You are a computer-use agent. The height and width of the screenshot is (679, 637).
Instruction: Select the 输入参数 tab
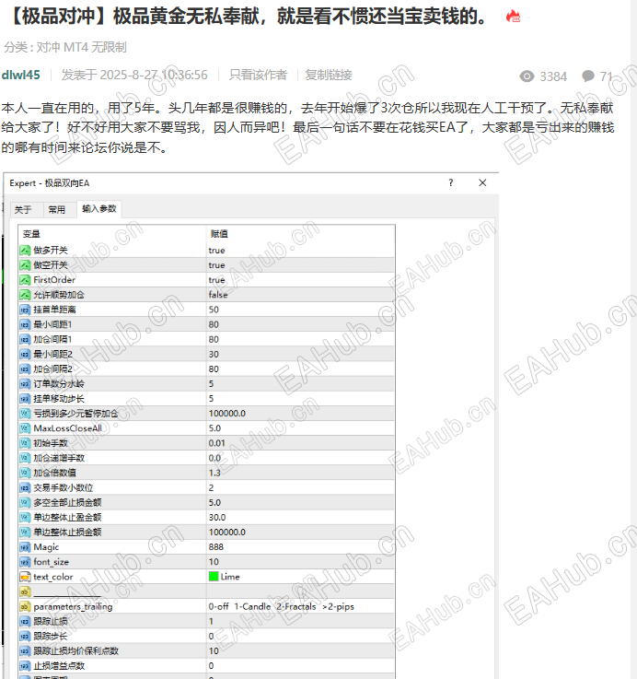coord(99,209)
